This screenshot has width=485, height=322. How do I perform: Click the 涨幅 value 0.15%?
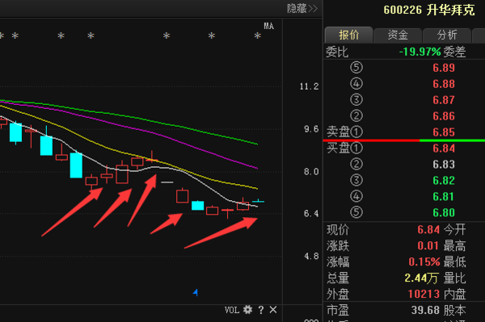[424, 261]
